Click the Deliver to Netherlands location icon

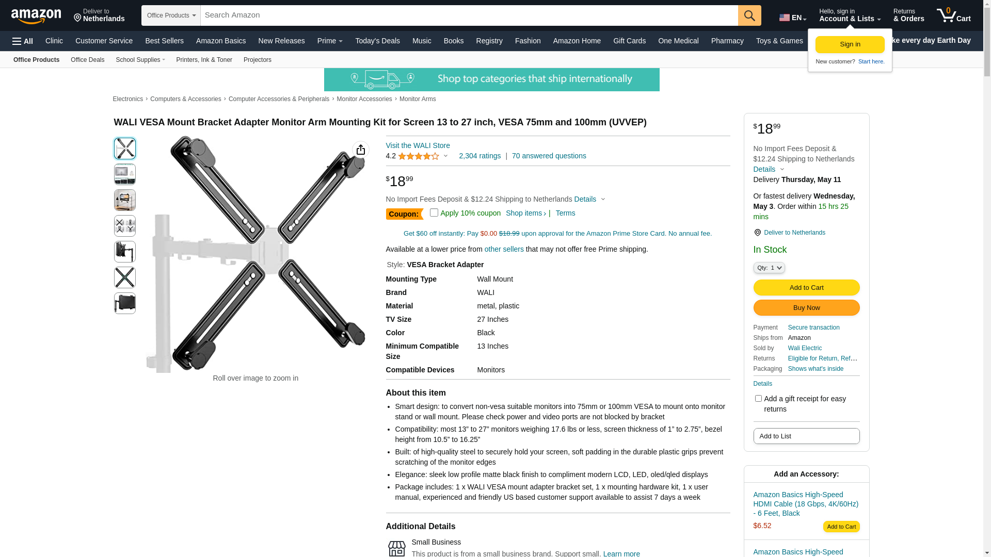[77, 18]
